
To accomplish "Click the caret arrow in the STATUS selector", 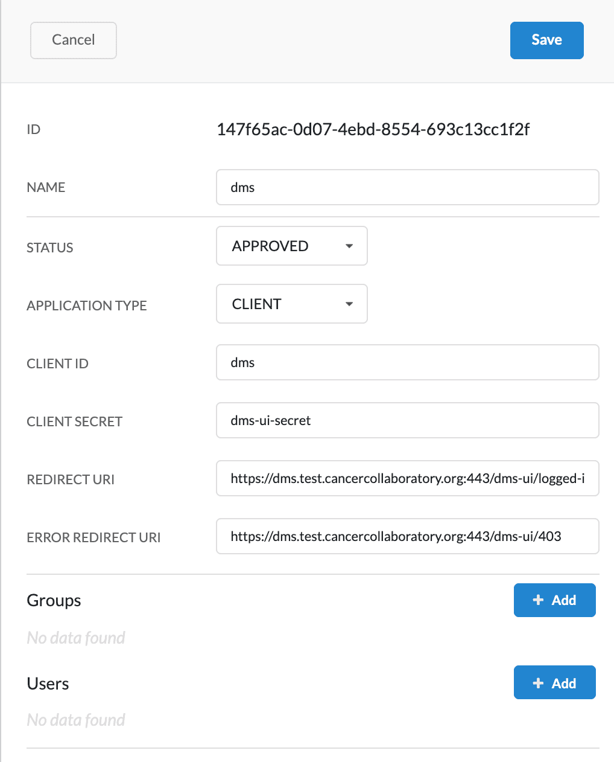I will click(x=349, y=246).
